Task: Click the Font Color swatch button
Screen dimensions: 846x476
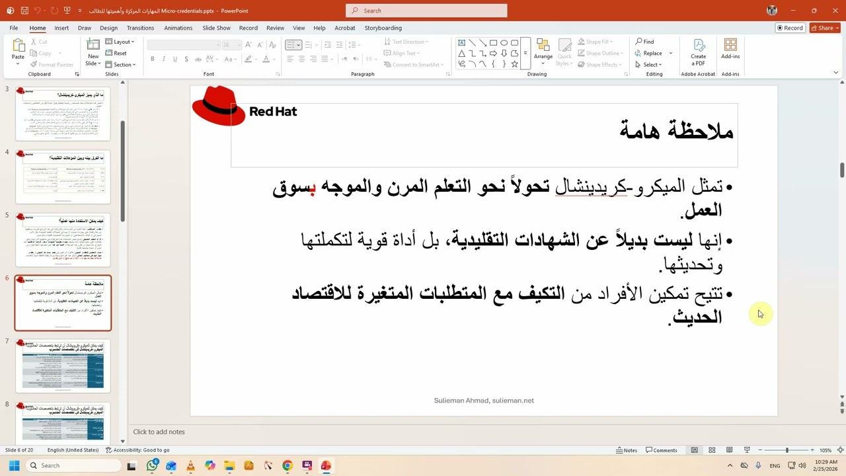Action: click(266, 59)
